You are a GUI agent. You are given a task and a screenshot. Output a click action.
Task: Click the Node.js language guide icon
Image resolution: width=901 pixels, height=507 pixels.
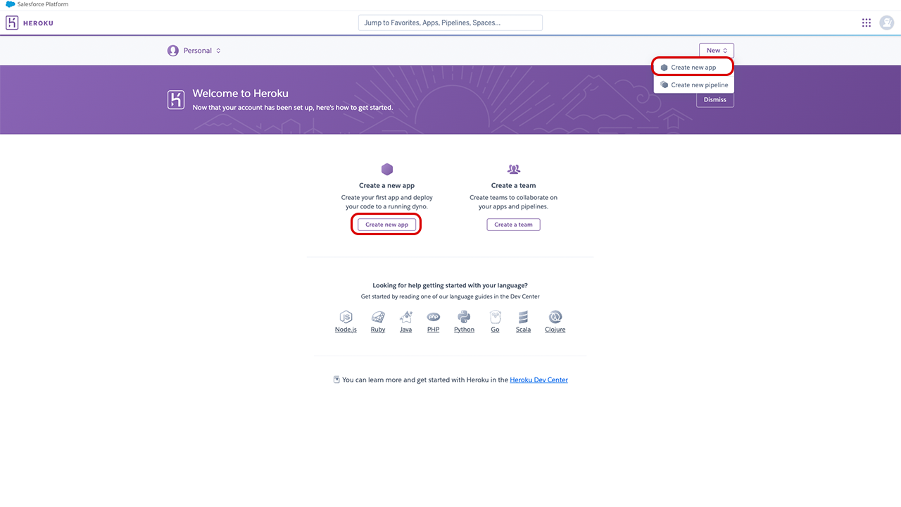(346, 318)
